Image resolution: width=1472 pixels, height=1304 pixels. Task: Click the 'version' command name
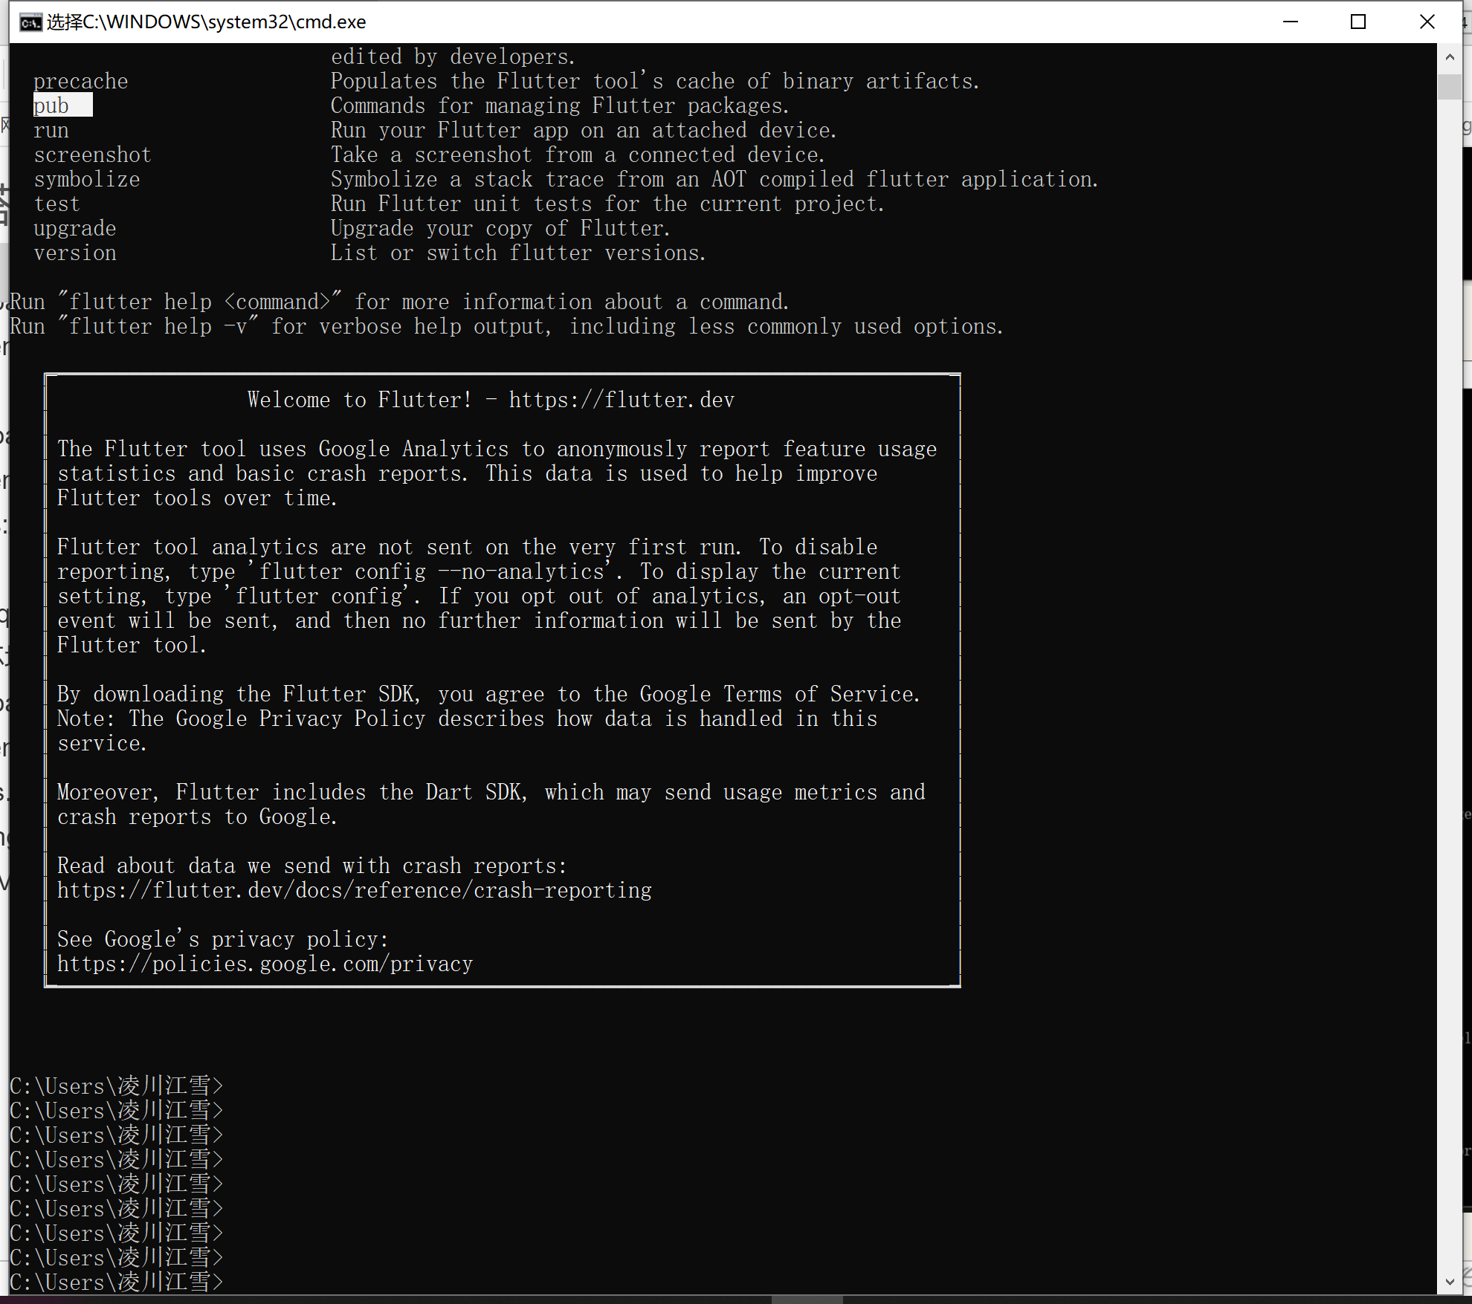(x=74, y=253)
